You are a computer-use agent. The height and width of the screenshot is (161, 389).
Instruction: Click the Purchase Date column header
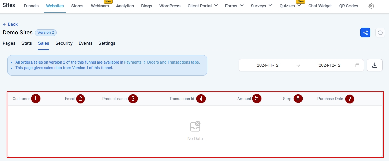(330, 99)
